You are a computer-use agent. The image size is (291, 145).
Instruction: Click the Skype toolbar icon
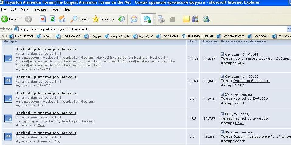147,19
